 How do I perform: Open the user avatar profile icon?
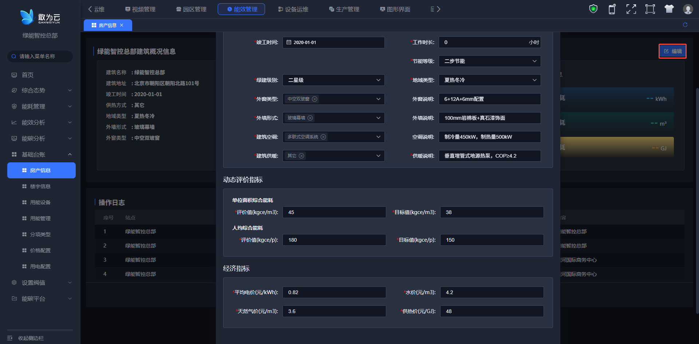[687, 9]
